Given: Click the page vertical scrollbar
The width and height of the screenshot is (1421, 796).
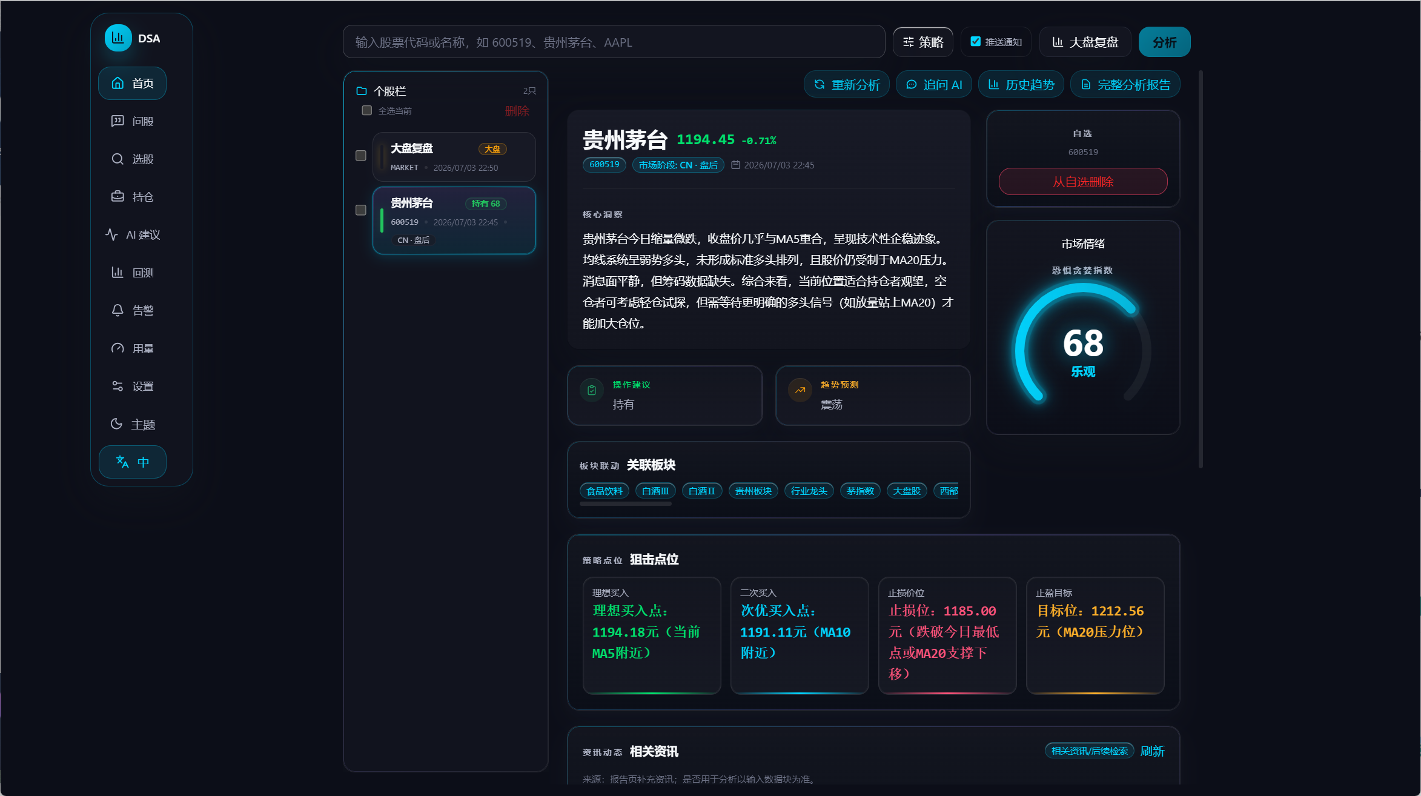Looking at the screenshot, I should pos(1201,270).
